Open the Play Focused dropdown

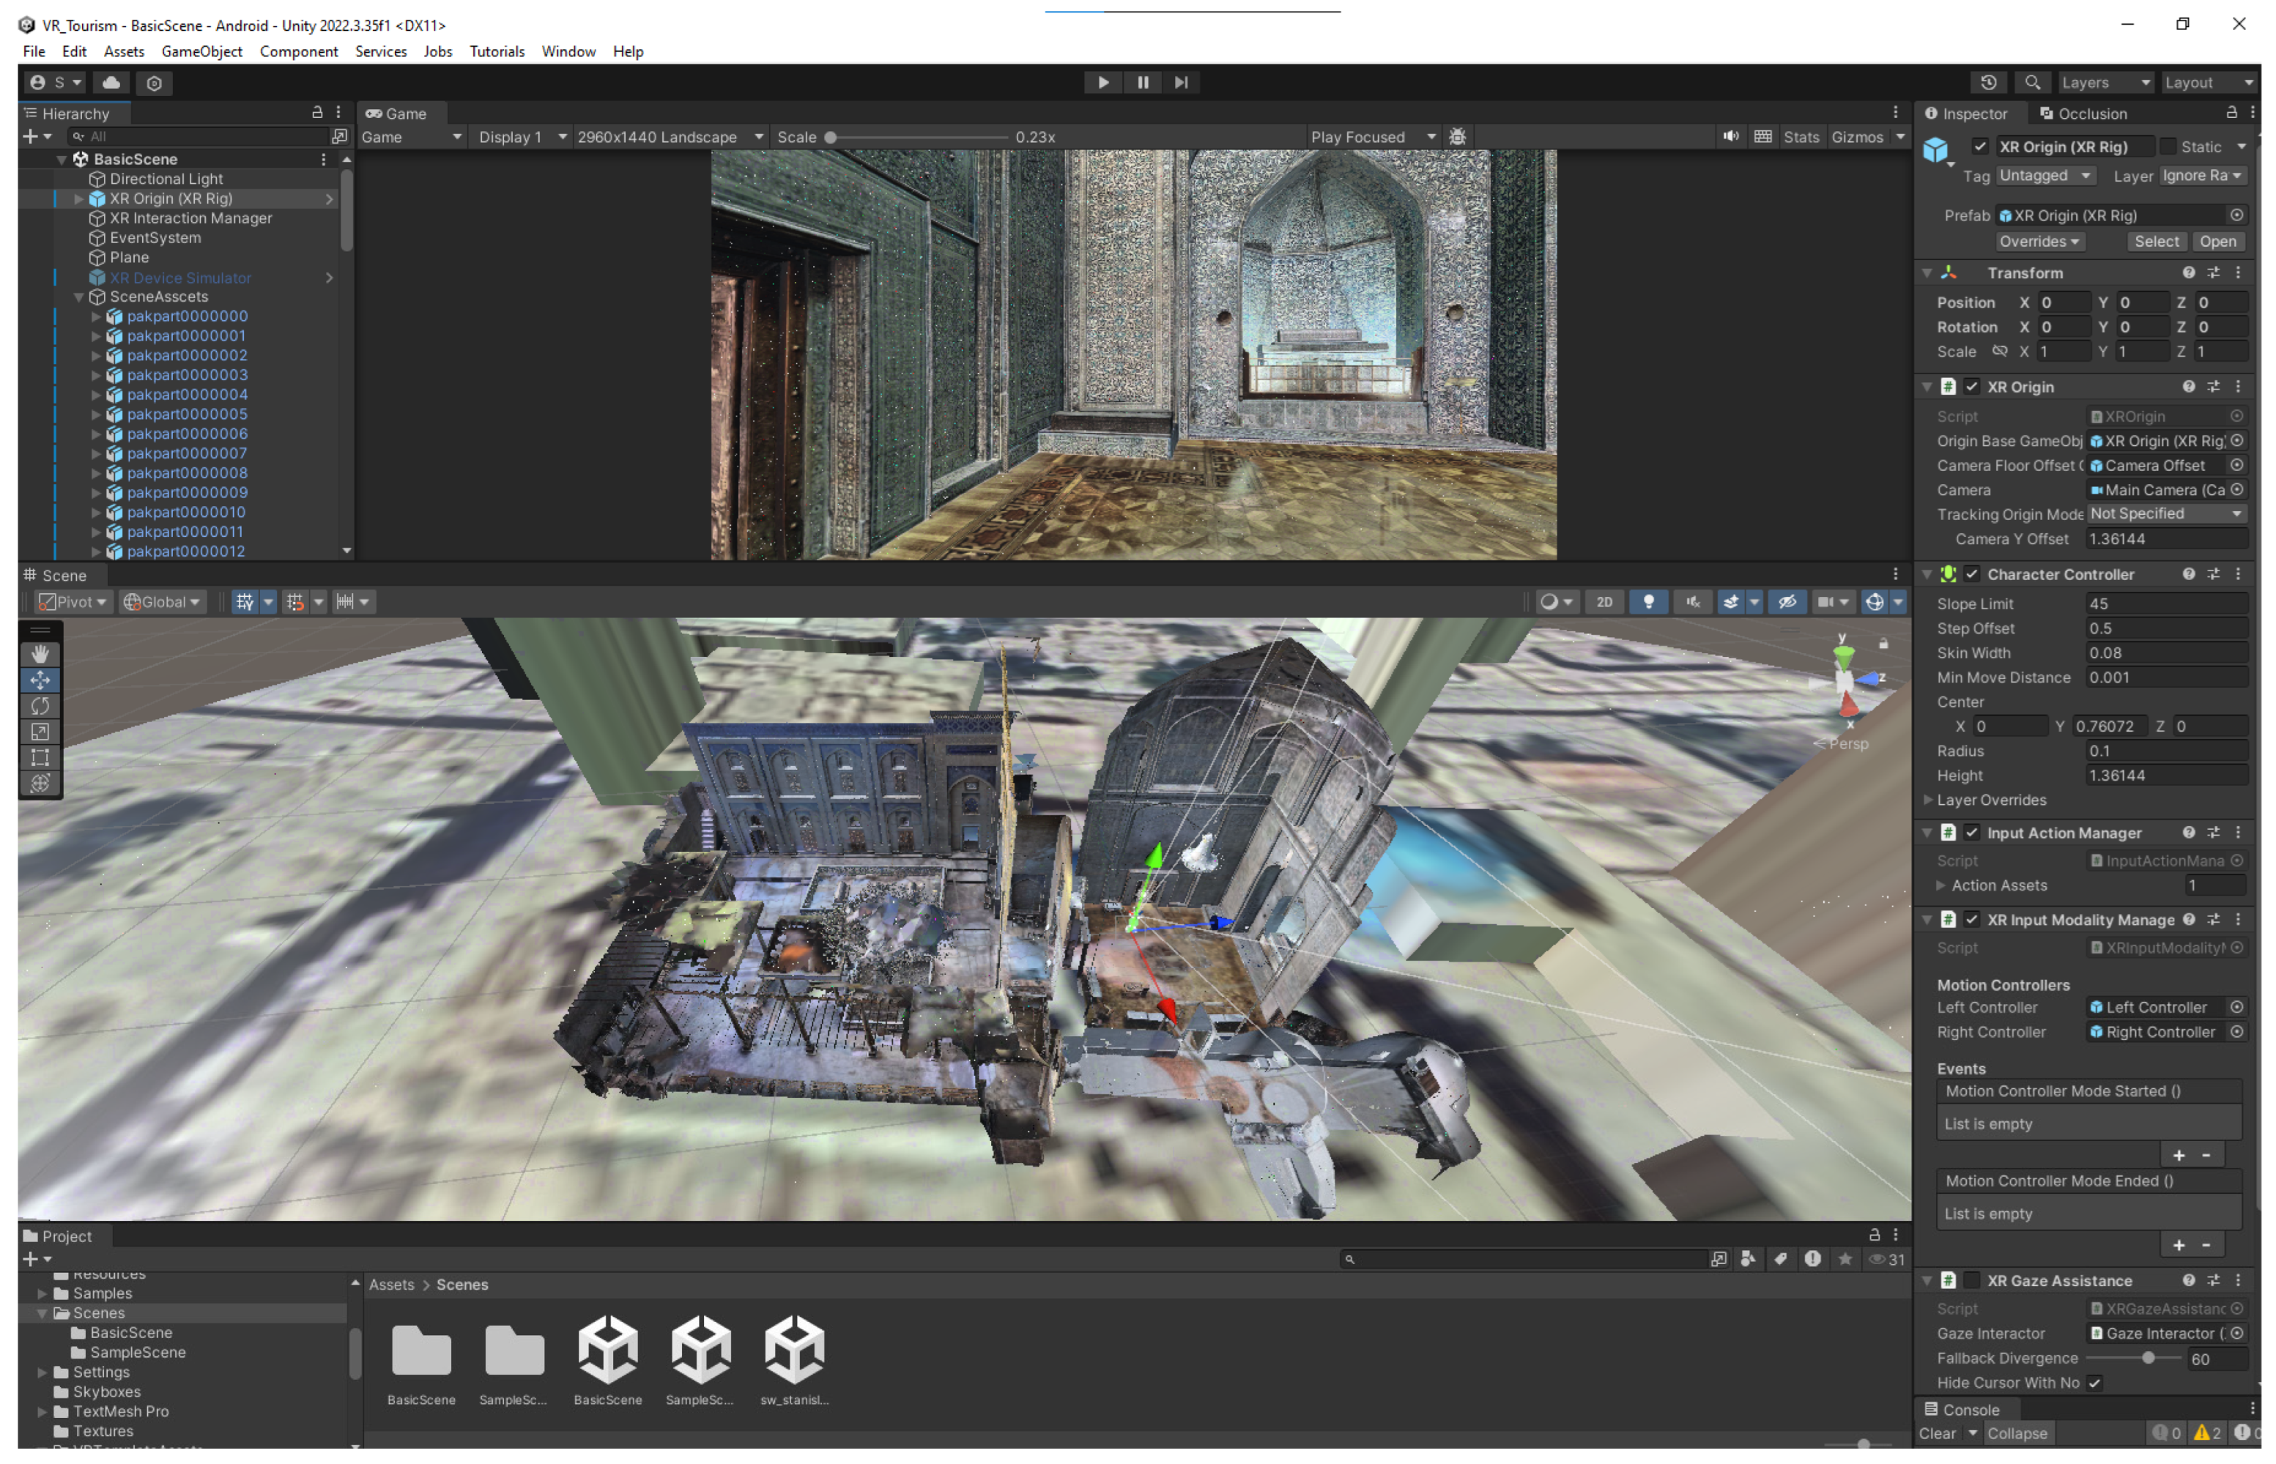point(1373,137)
